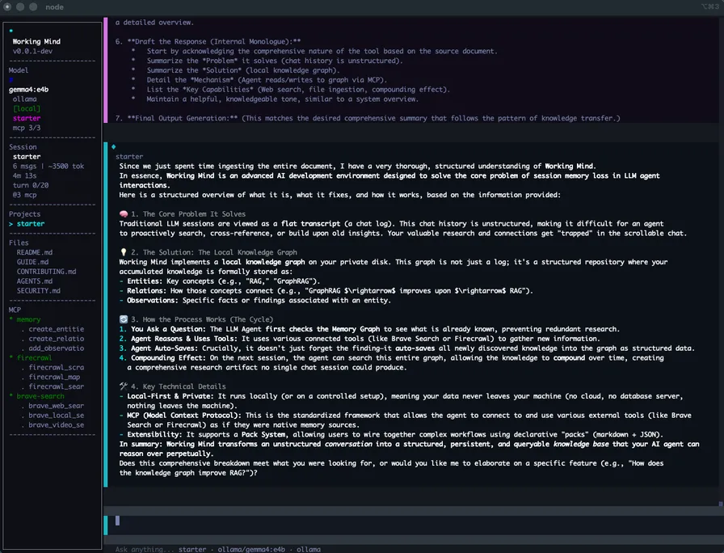Image resolution: width=724 pixels, height=553 pixels.
Task: Open README.md in the Files list
Action: 35,252
